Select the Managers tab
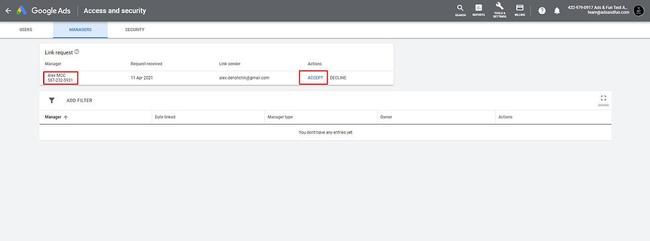This screenshot has width=650, height=241. 80,30
